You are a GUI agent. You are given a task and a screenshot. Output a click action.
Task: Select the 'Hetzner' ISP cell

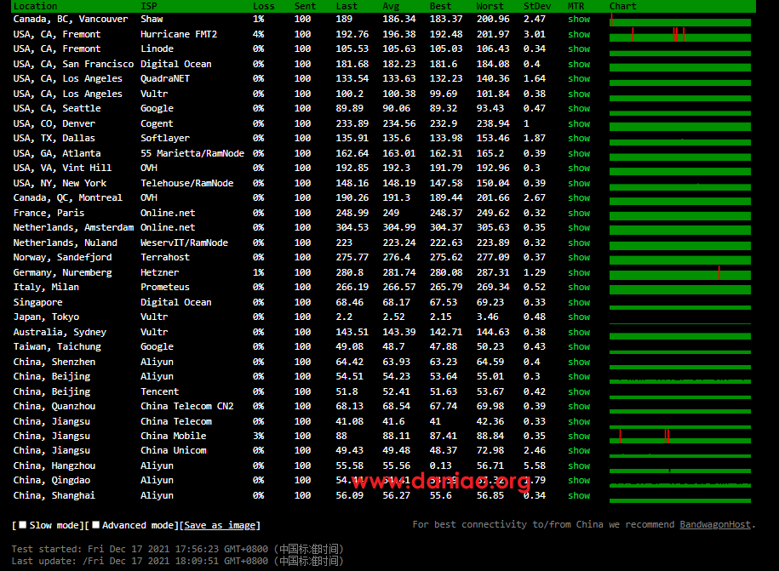click(x=159, y=272)
